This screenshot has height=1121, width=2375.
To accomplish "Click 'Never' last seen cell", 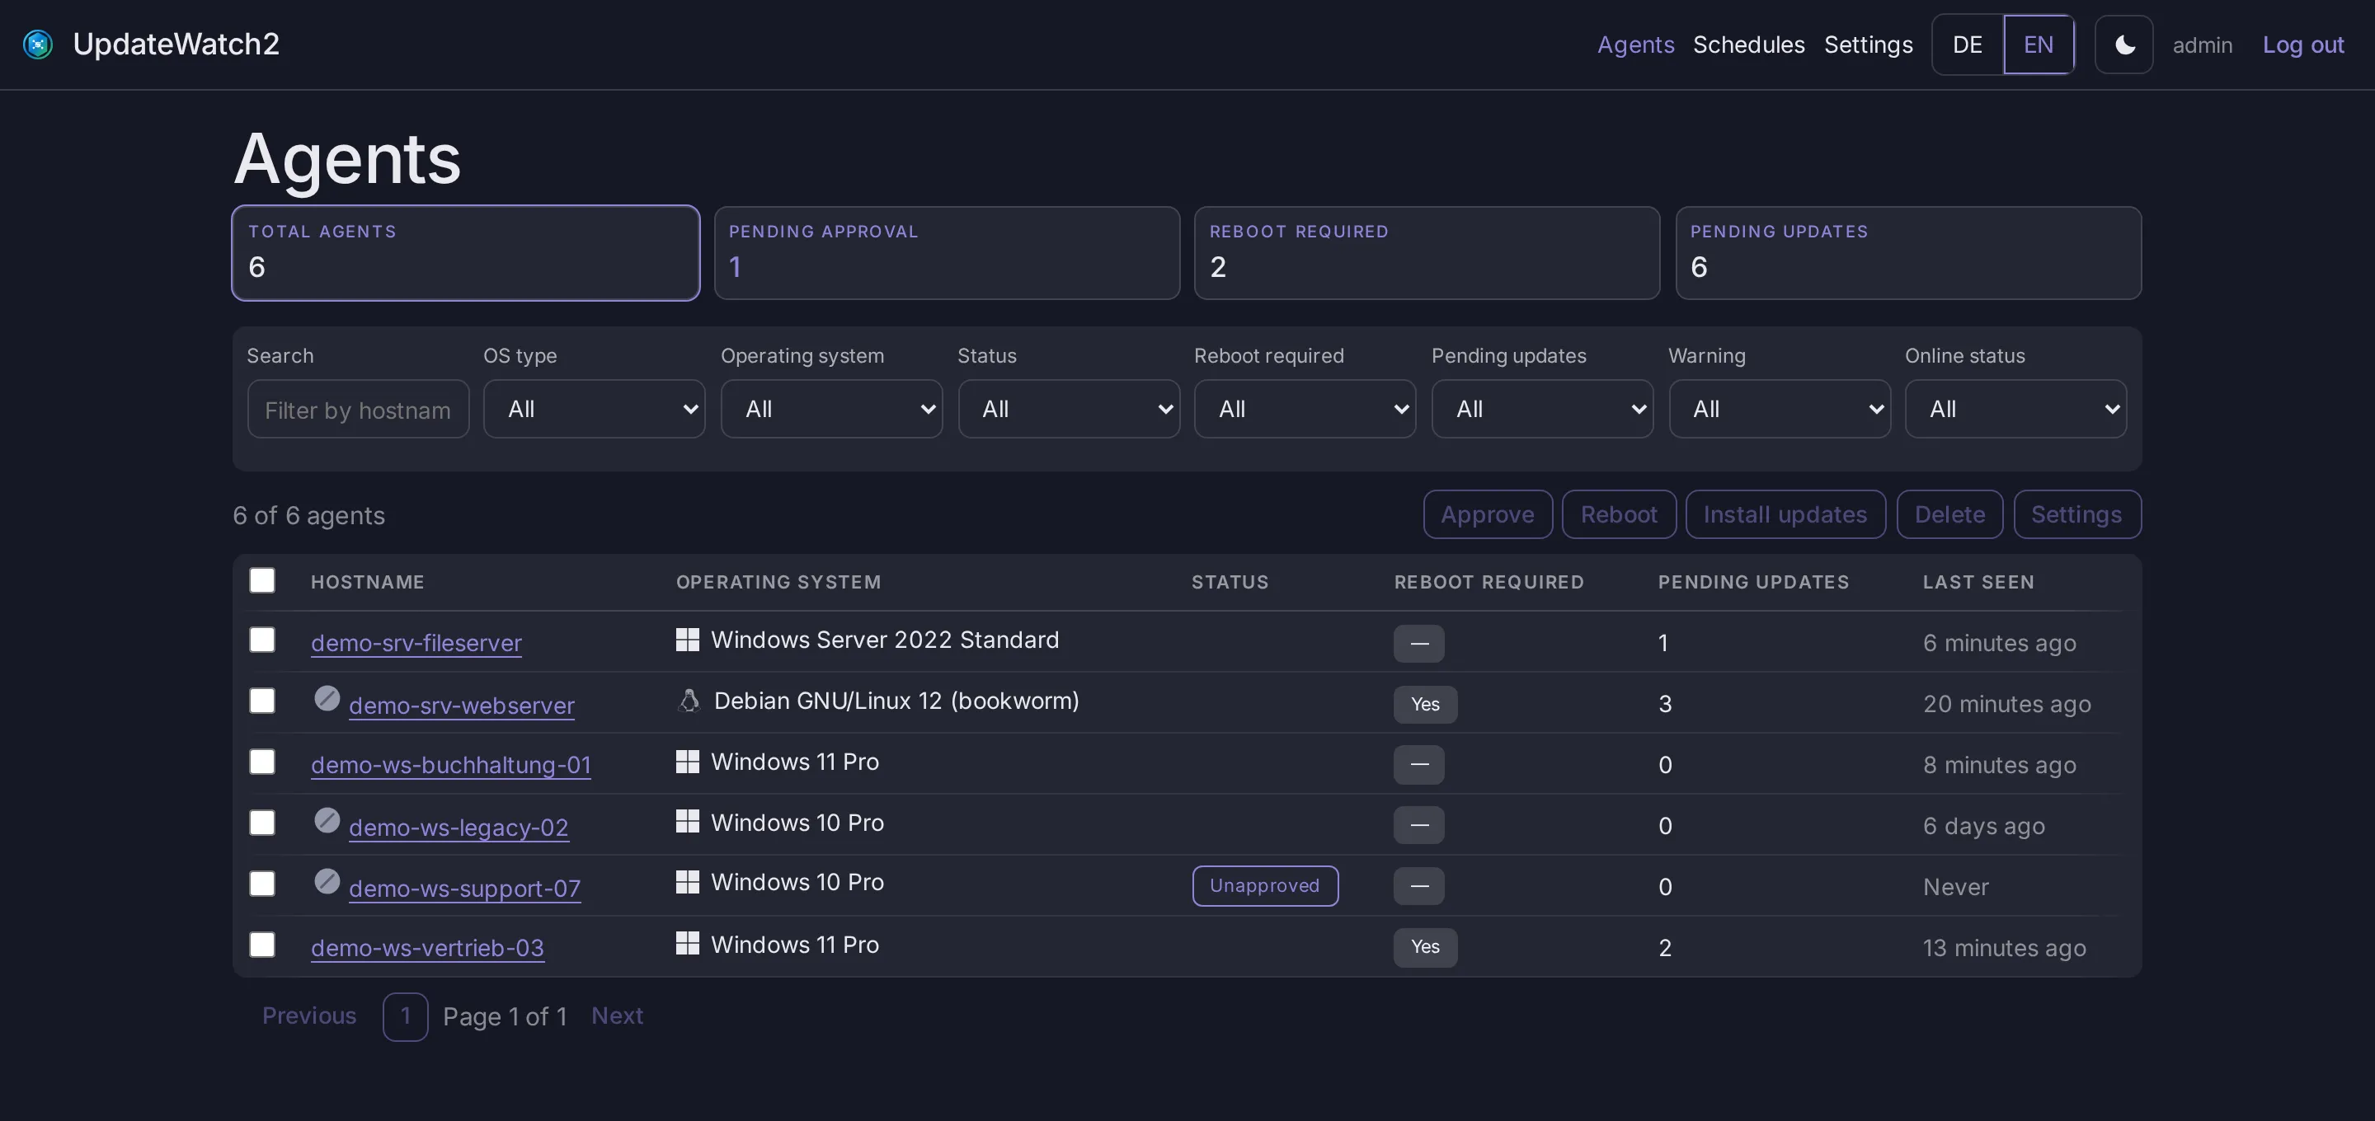I will pyautogui.click(x=1955, y=887).
